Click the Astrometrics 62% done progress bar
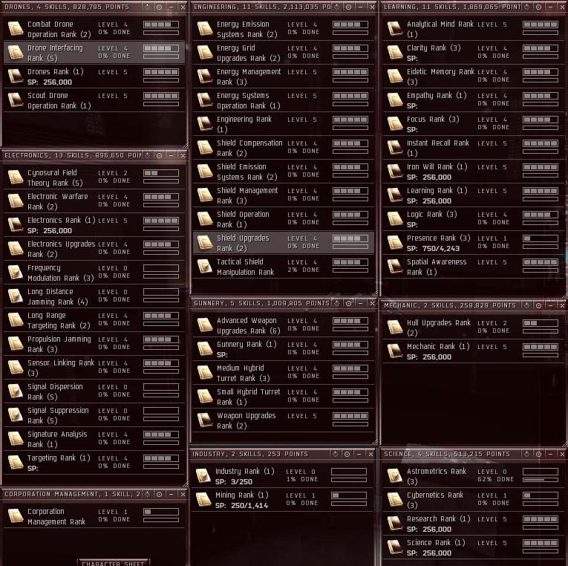Screen dimensions: 568x566 click(540, 480)
